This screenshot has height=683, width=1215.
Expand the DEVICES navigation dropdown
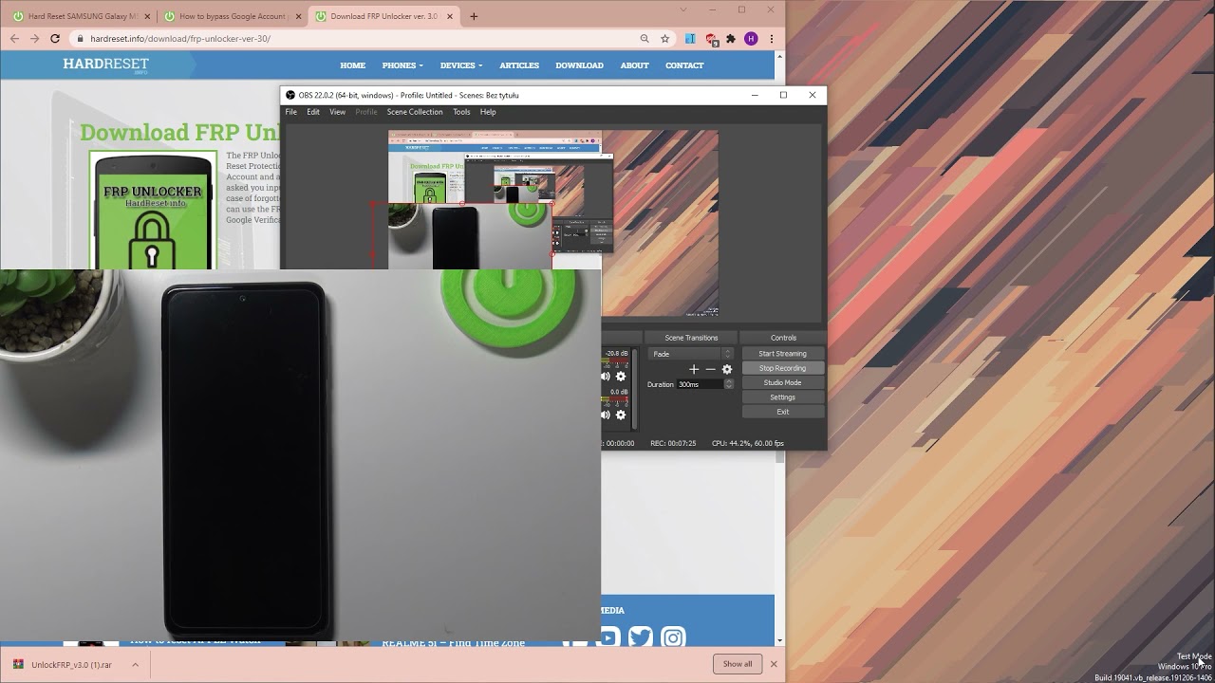click(x=461, y=65)
